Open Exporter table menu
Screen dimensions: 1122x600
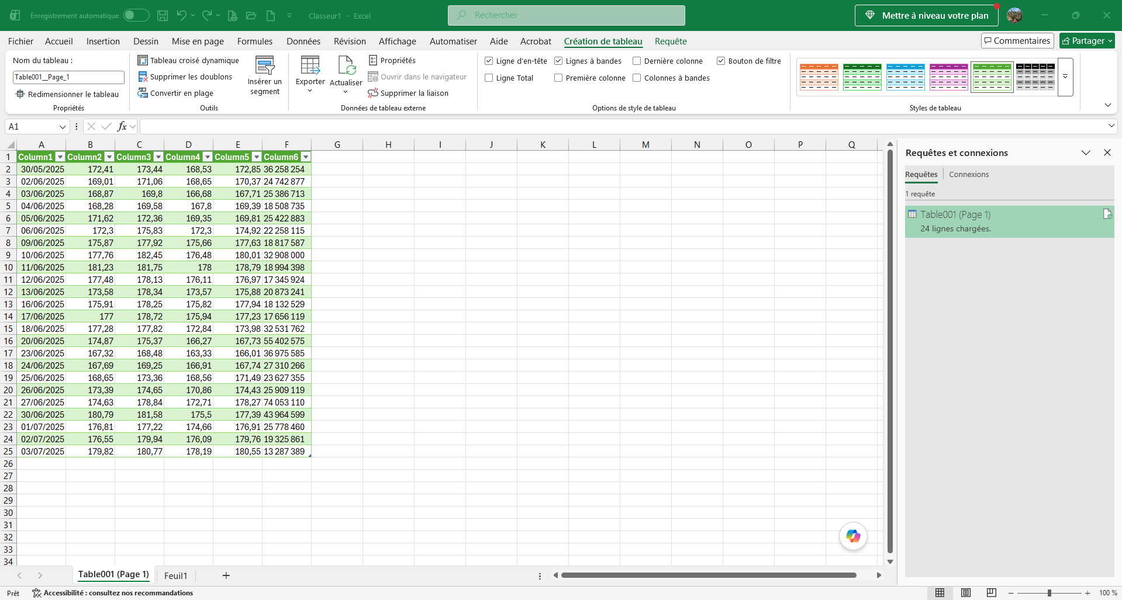point(310,75)
